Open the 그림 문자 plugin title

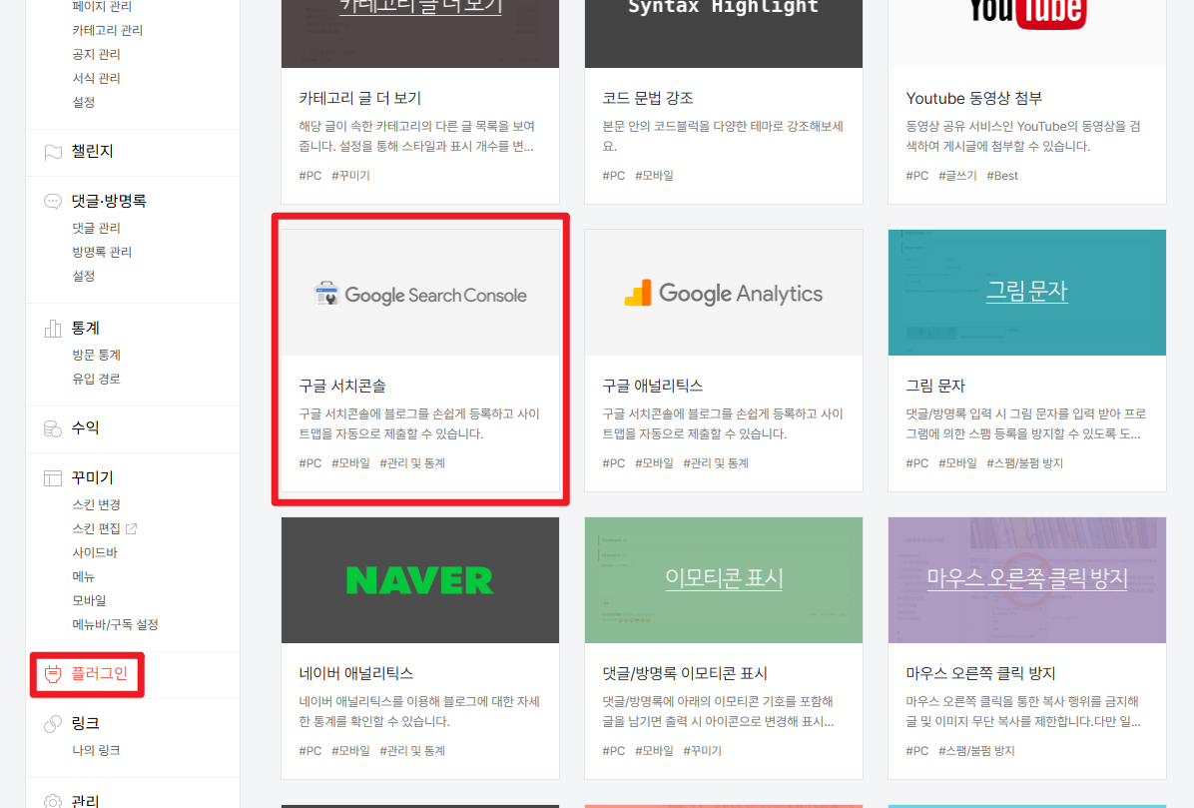point(935,387)
